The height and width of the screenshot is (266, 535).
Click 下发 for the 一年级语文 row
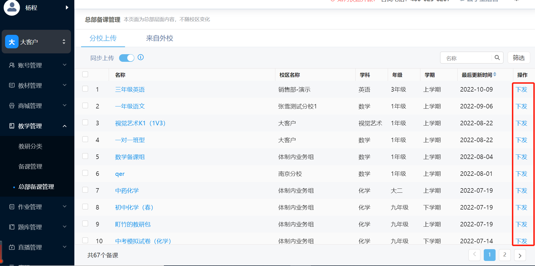[x=521, y=106]
